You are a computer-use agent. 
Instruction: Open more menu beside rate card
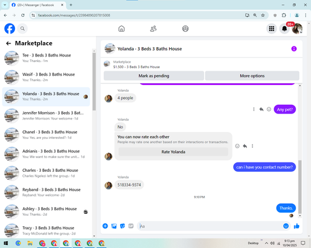pos(253,146)
